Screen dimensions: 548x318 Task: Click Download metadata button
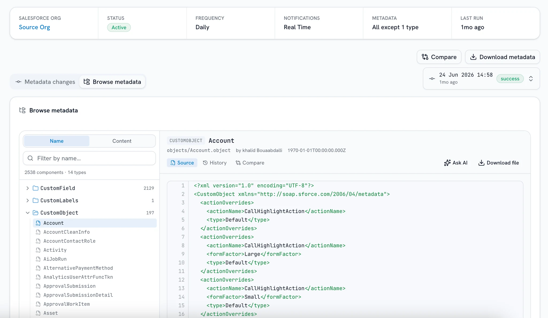pos(502,57)
